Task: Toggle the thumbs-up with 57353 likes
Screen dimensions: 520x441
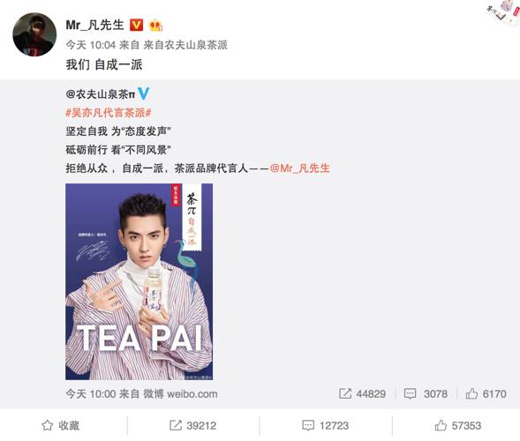Action: pyautogui.click(x=457, y=425)
